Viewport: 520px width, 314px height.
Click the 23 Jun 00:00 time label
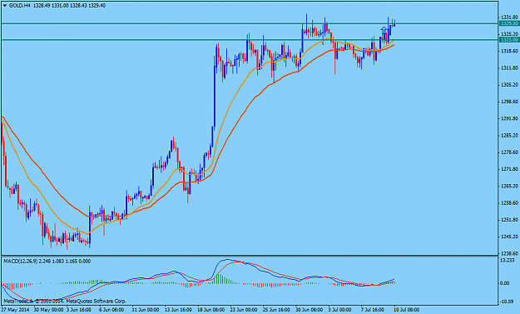point(243,310)
